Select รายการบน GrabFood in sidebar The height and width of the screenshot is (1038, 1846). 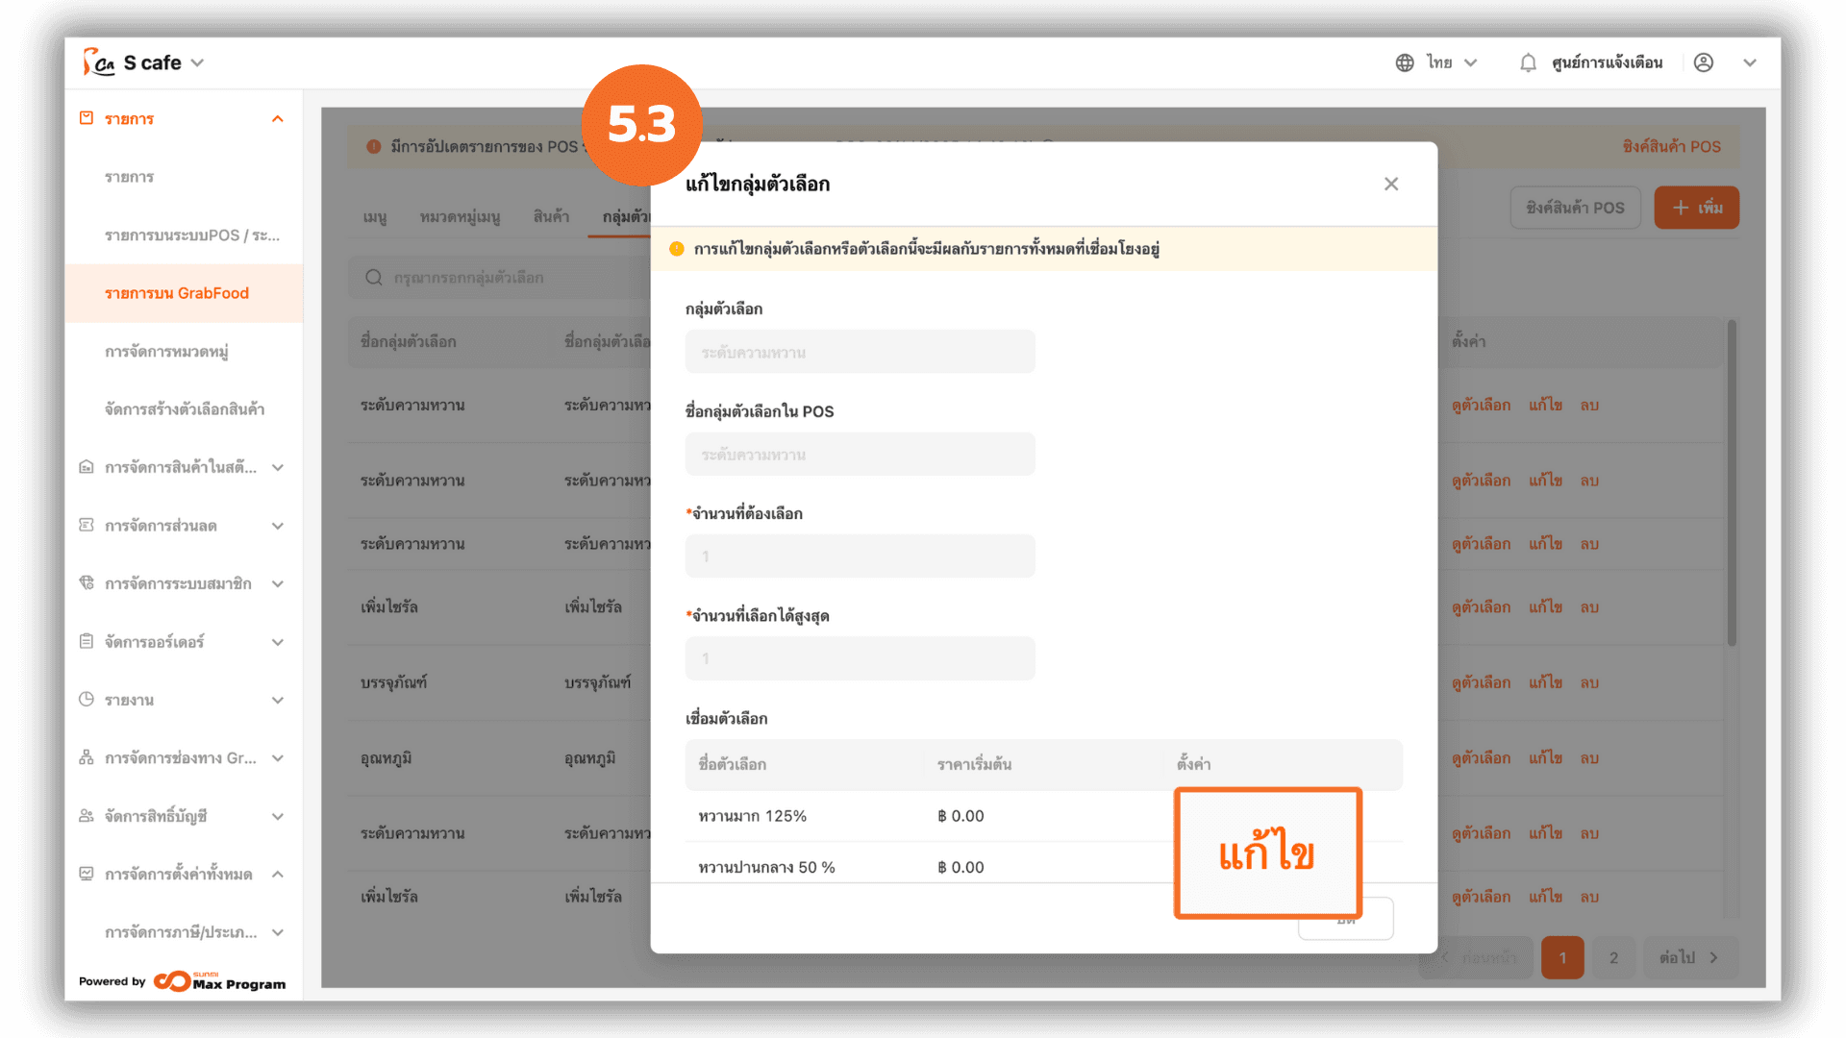[x=184, y=293]
